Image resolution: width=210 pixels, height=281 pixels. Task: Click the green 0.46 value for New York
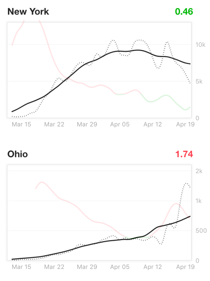pyautogui.click(x=184, y=12)
